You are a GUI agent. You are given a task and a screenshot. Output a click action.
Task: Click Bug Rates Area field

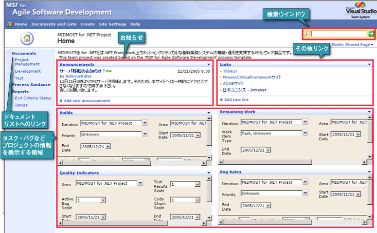tap(349, 182)
